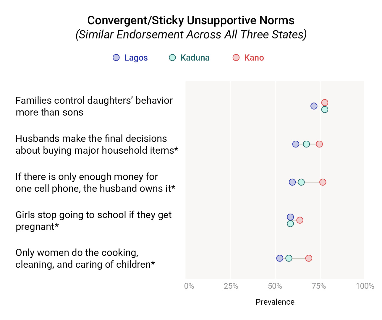Viewport: 382px width, 320px height.
Task: Select Kano dot for daughters' behavior row
Action: [x=325, y=103]
